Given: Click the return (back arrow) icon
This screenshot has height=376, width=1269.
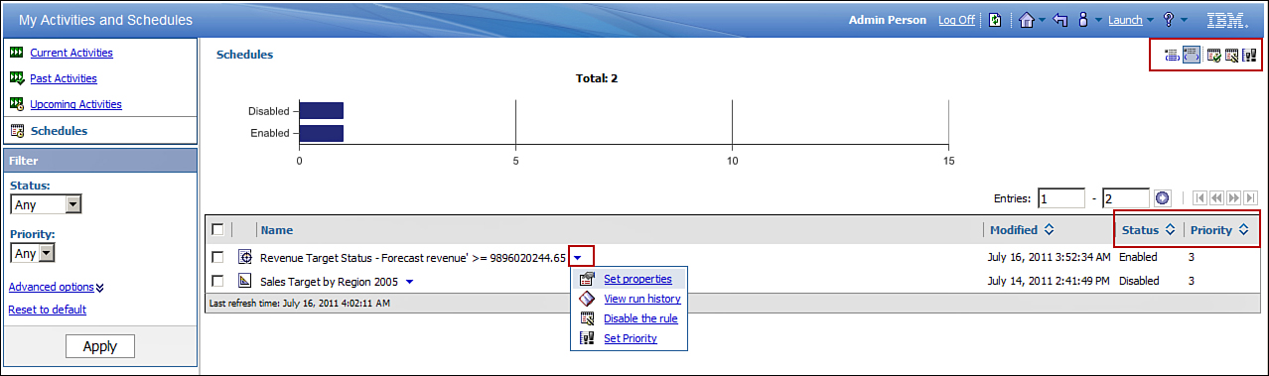Looking at the screenshot, I should point(1059,20).
